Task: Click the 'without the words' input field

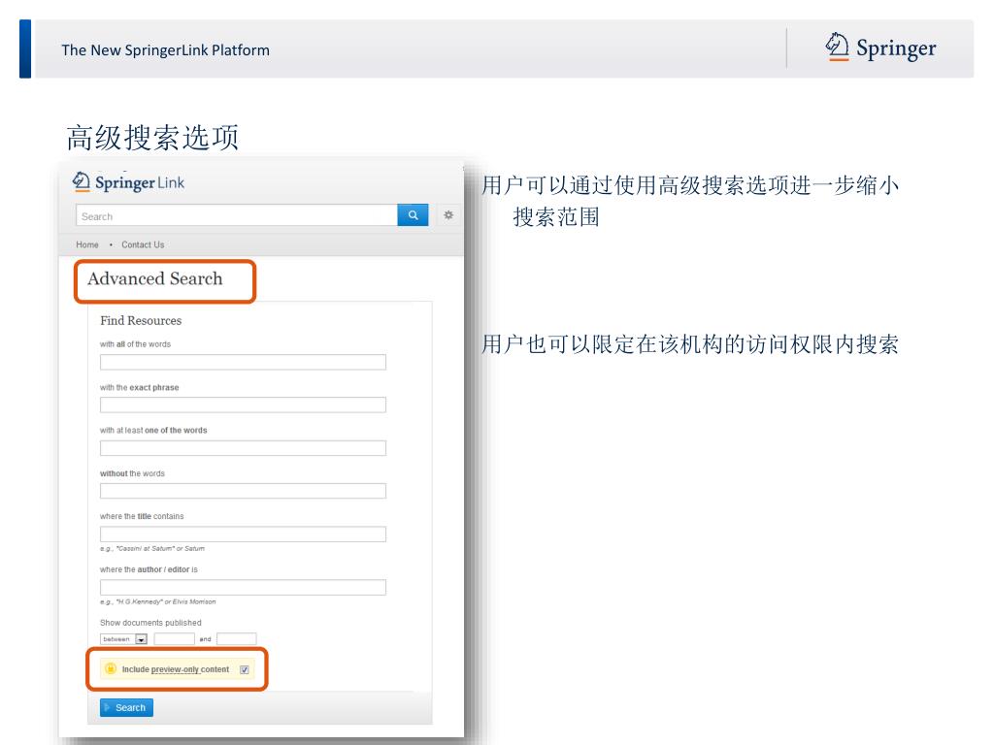Action: pos(243,491)
